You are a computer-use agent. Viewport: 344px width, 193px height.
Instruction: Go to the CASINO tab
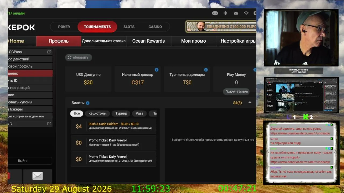tap(155, 27)
